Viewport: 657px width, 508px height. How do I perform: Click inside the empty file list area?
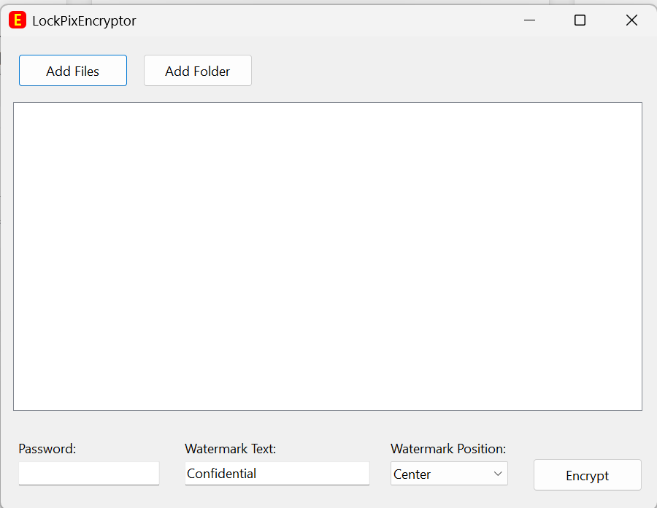pyautogui.click(x=328, y=255)
